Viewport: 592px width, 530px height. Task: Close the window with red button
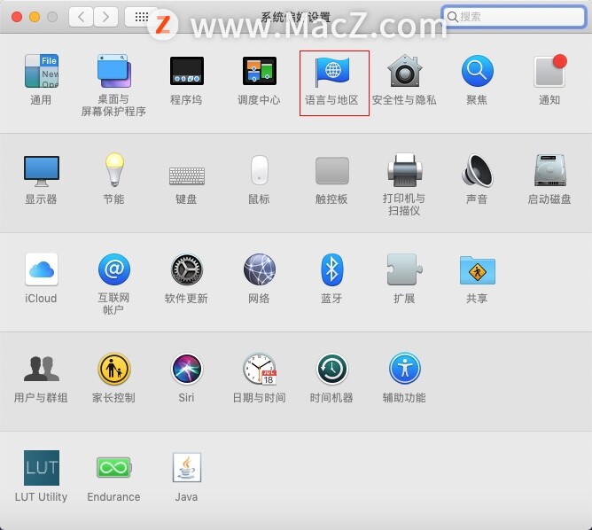(17, 17)
